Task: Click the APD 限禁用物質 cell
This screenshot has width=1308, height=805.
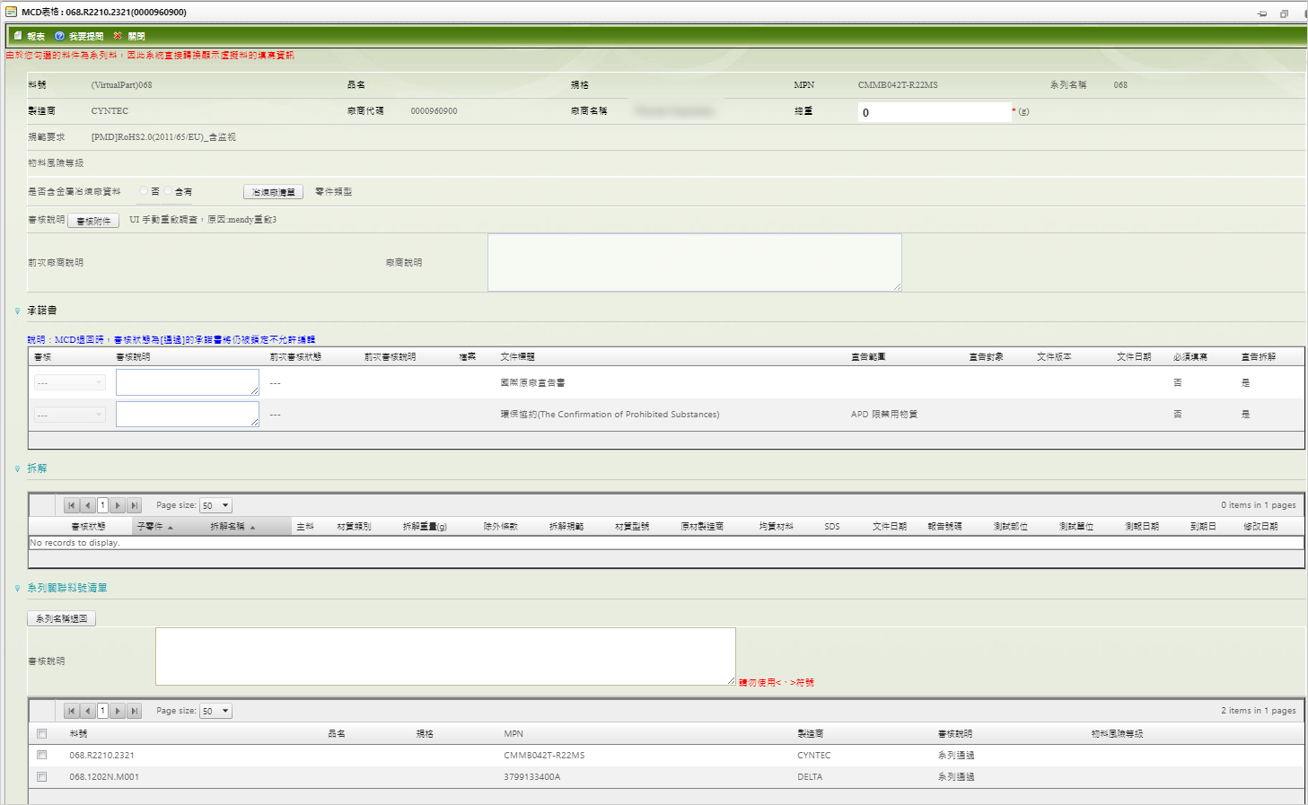Action: (x=884, y=415)
